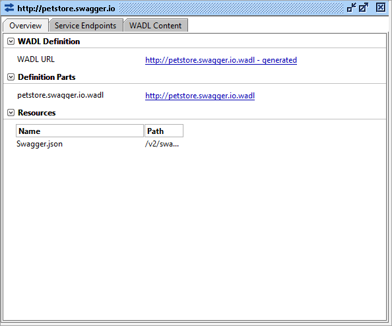Collapse the Definition Parts section
The image size is (392, 326).
tap(11, 77)
